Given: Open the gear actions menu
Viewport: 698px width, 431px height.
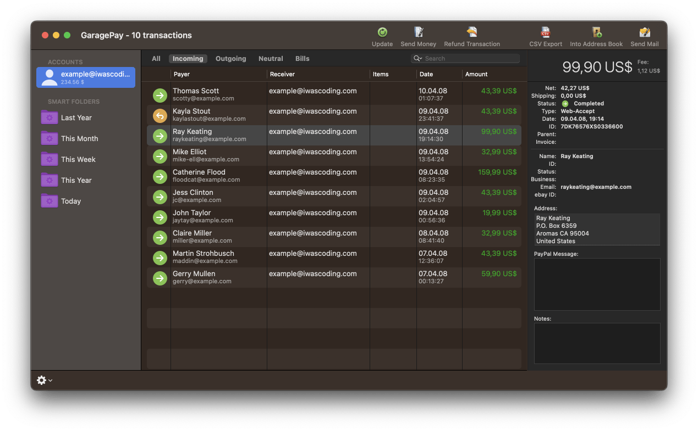Looking at the screenshot, I should (x=44, y=380).
